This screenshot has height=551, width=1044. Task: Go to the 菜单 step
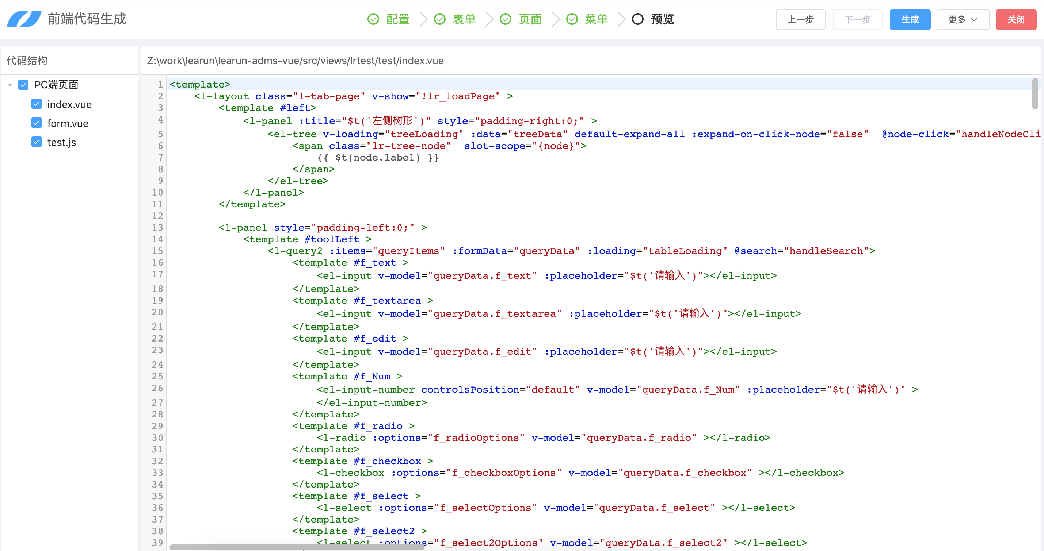click(596, 19)
